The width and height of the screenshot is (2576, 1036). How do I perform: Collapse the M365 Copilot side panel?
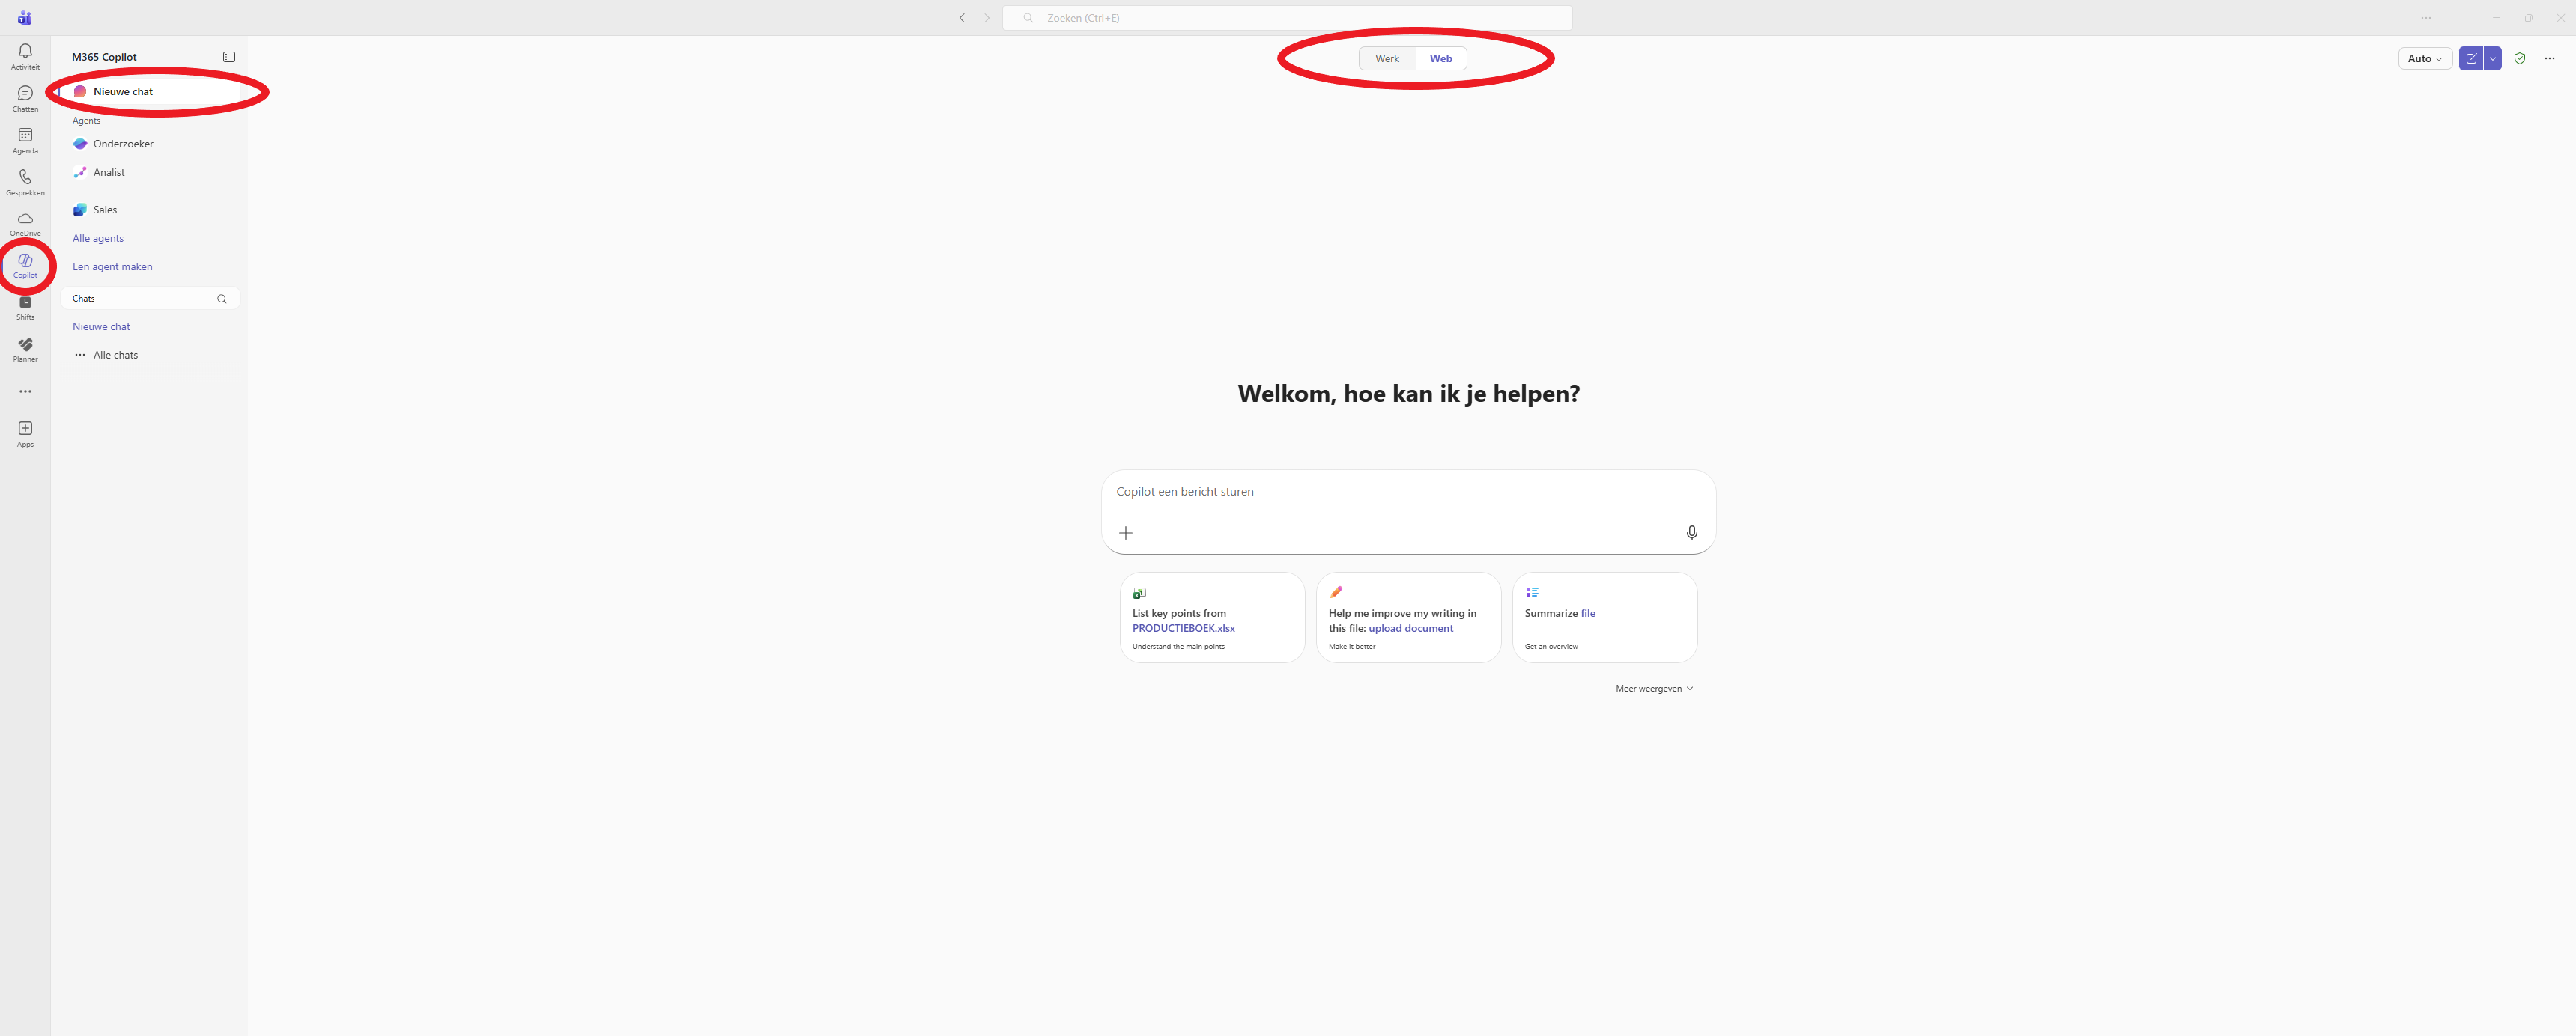point(229,57)
